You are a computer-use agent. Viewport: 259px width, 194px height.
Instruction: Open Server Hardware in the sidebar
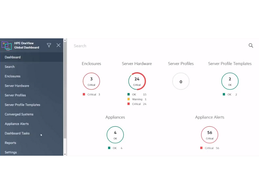[x=31, y=86]
